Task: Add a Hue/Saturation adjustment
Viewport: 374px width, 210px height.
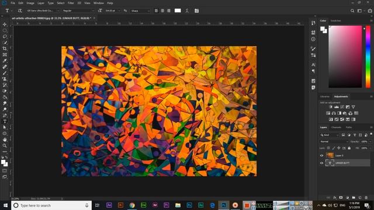Action: 328,113
